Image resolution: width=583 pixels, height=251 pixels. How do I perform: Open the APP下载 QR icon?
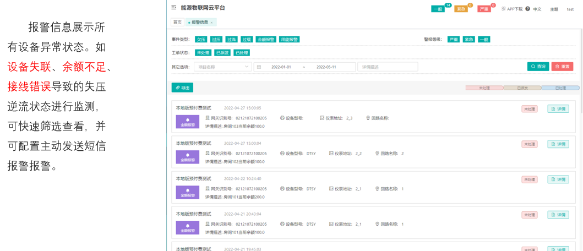click(x=503, y=9)
